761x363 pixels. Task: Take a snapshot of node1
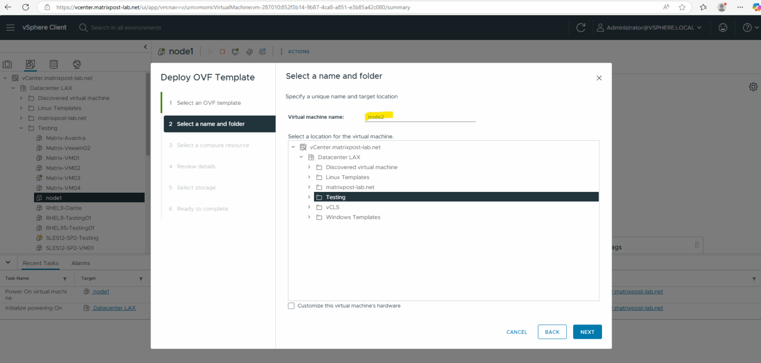point(262,51)
